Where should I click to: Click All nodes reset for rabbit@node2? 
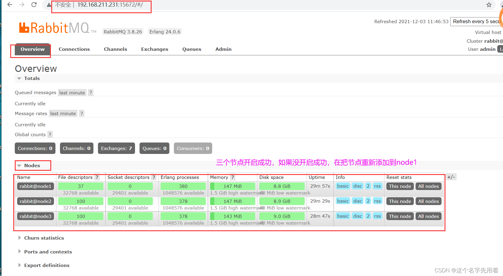(428, 201)
